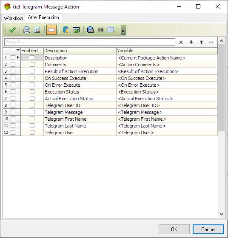The image size is (228, 238).
Task: Click the database table icon
Action: click(90, 30)
